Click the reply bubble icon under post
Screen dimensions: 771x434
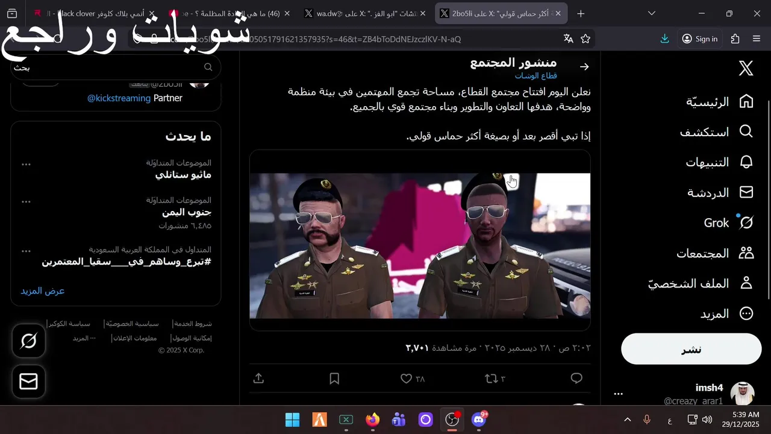[576, 379]
